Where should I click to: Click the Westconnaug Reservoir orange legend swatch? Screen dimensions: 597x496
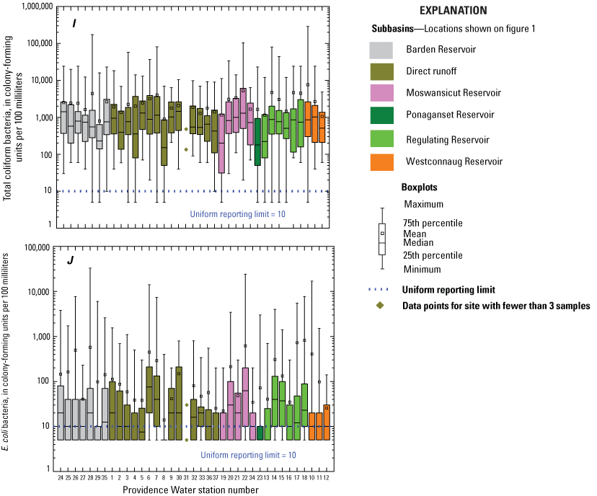[381, 161]
